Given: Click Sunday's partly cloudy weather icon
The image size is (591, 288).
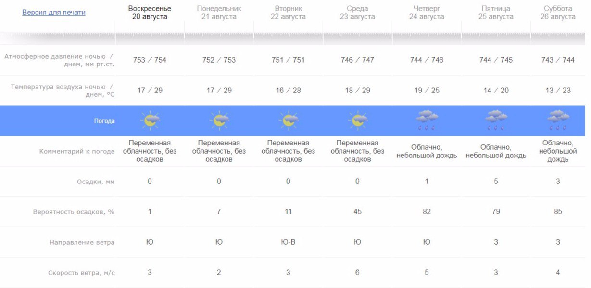Looking at the screenshot, I should pyautogui.click(x=150, y=120).
